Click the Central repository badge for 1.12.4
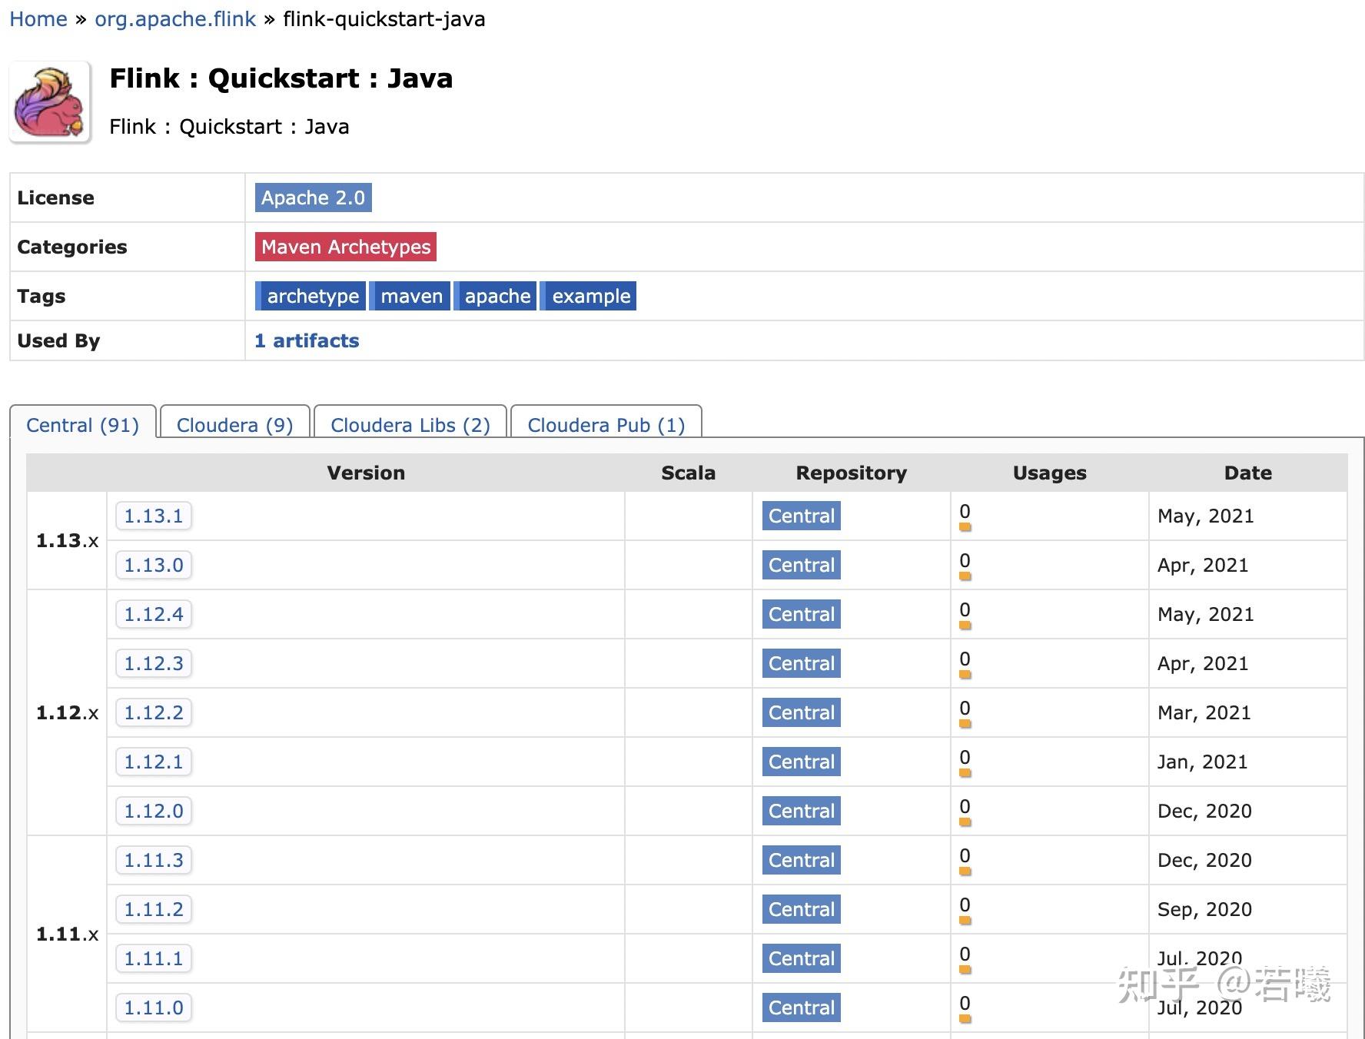 coord(801,614)
